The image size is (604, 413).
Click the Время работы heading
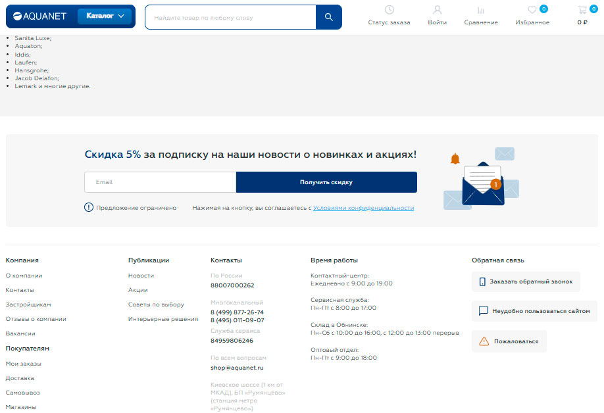(x=334, y=260)
